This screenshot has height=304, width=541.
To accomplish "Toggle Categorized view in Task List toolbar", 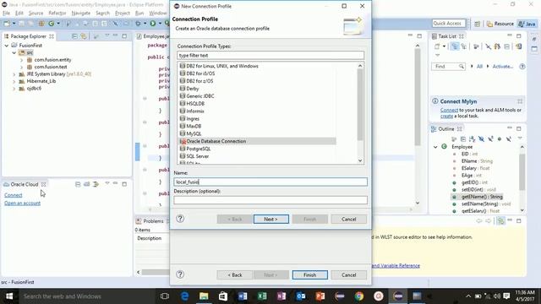I will tap(455, 46).
